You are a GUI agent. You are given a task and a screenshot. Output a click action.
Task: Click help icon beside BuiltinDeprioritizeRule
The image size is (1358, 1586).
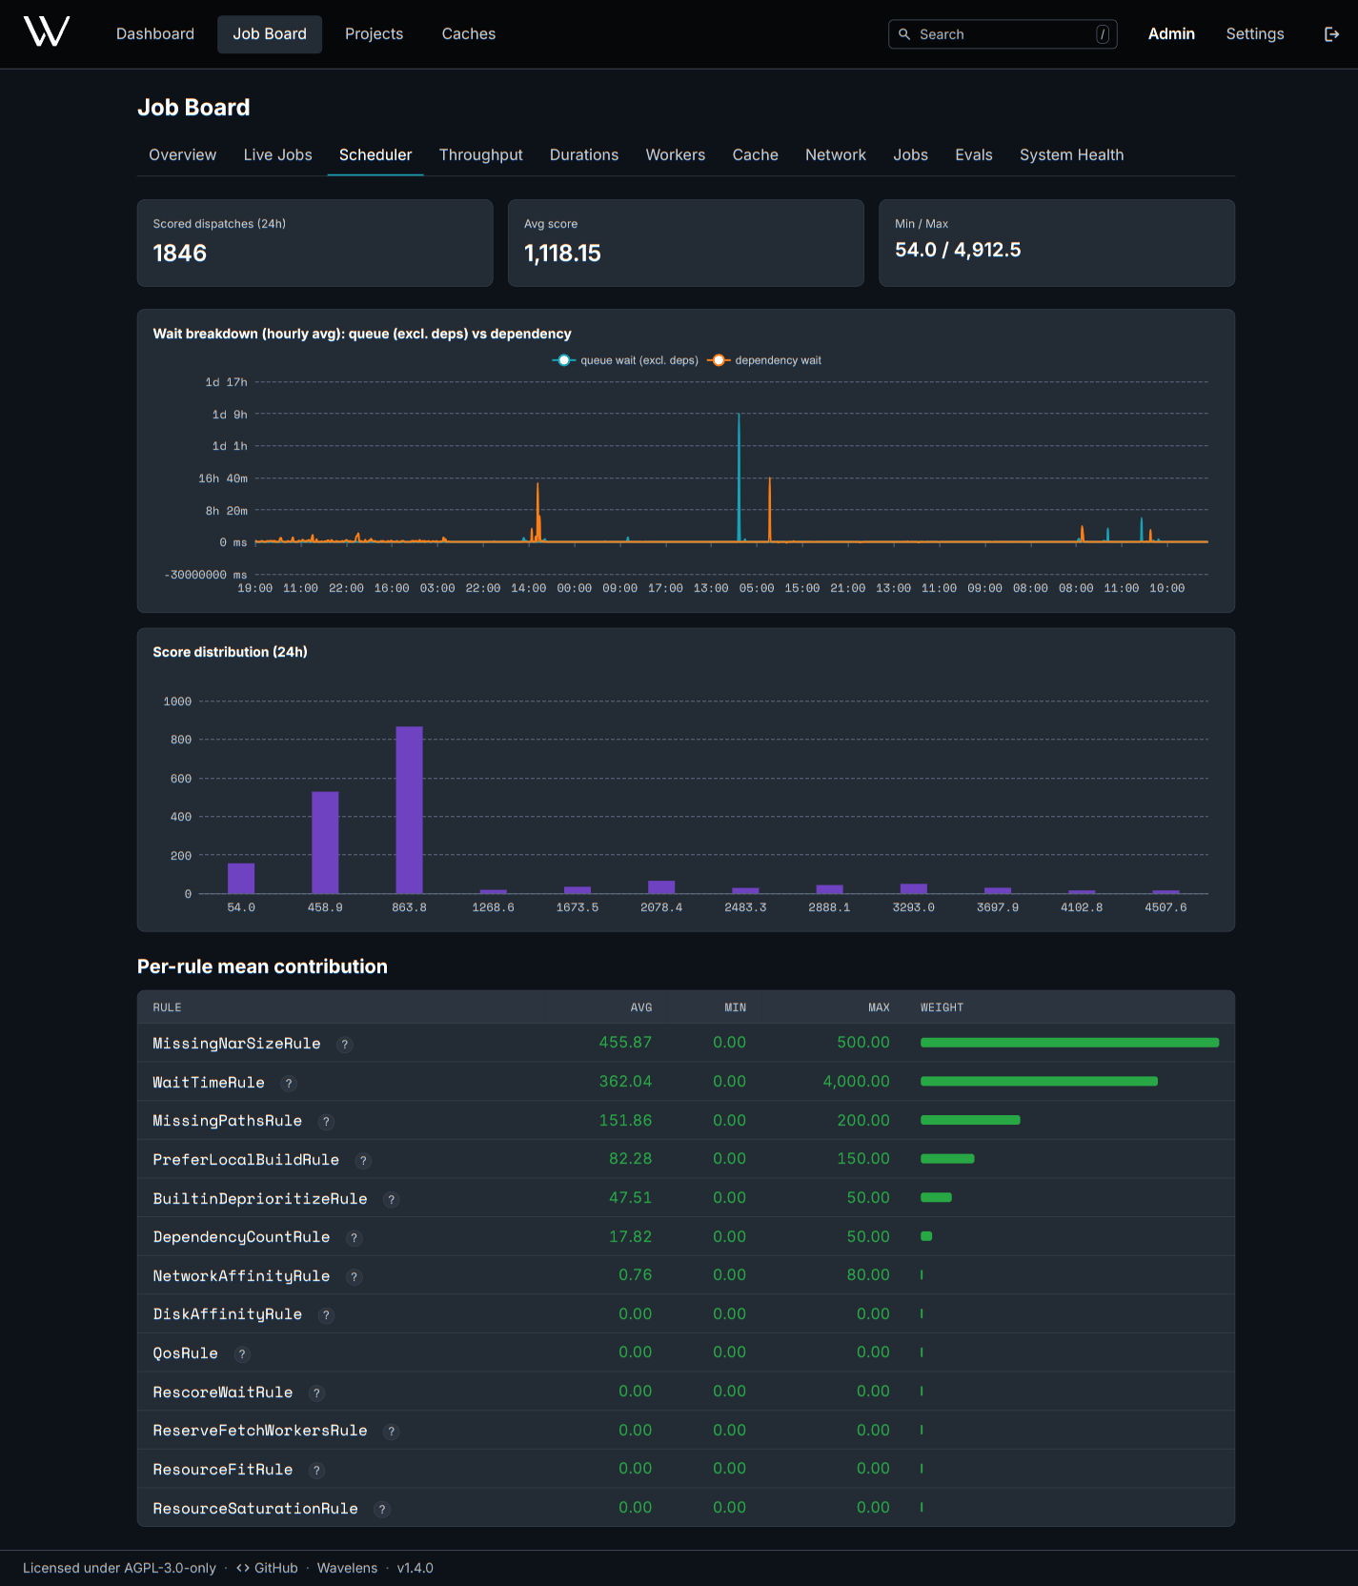(392, 1200)
